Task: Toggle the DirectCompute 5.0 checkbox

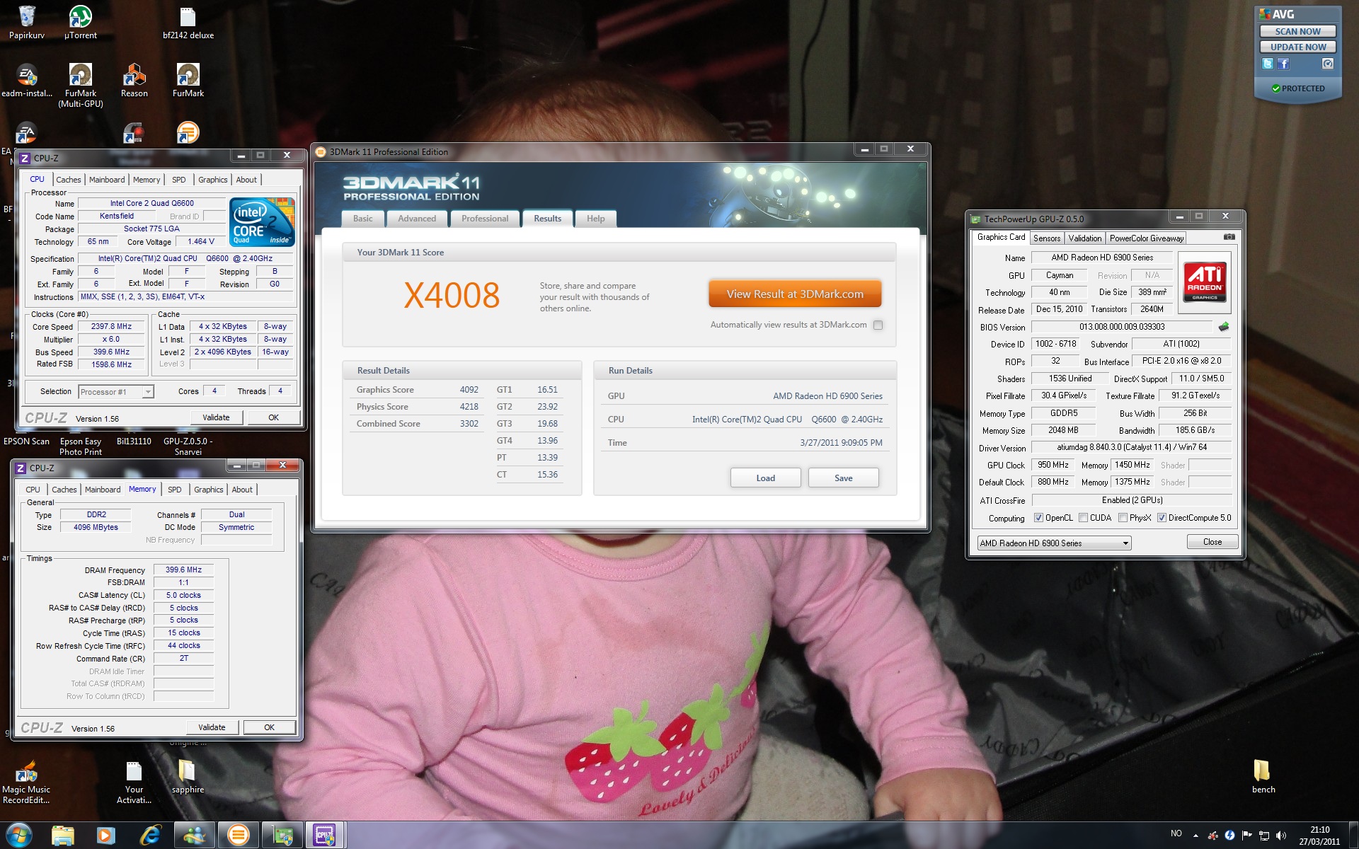Action: pyautogui.click(x=1162, y=518)
